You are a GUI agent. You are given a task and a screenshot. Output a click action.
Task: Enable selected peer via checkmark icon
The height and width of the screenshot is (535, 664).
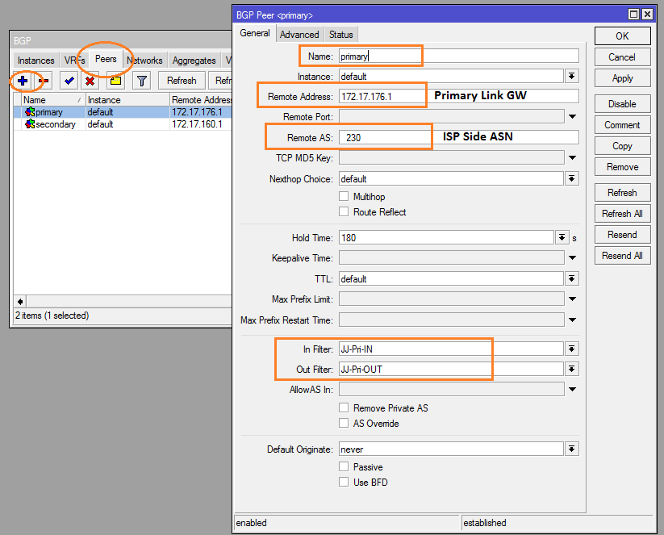(69, 81)
